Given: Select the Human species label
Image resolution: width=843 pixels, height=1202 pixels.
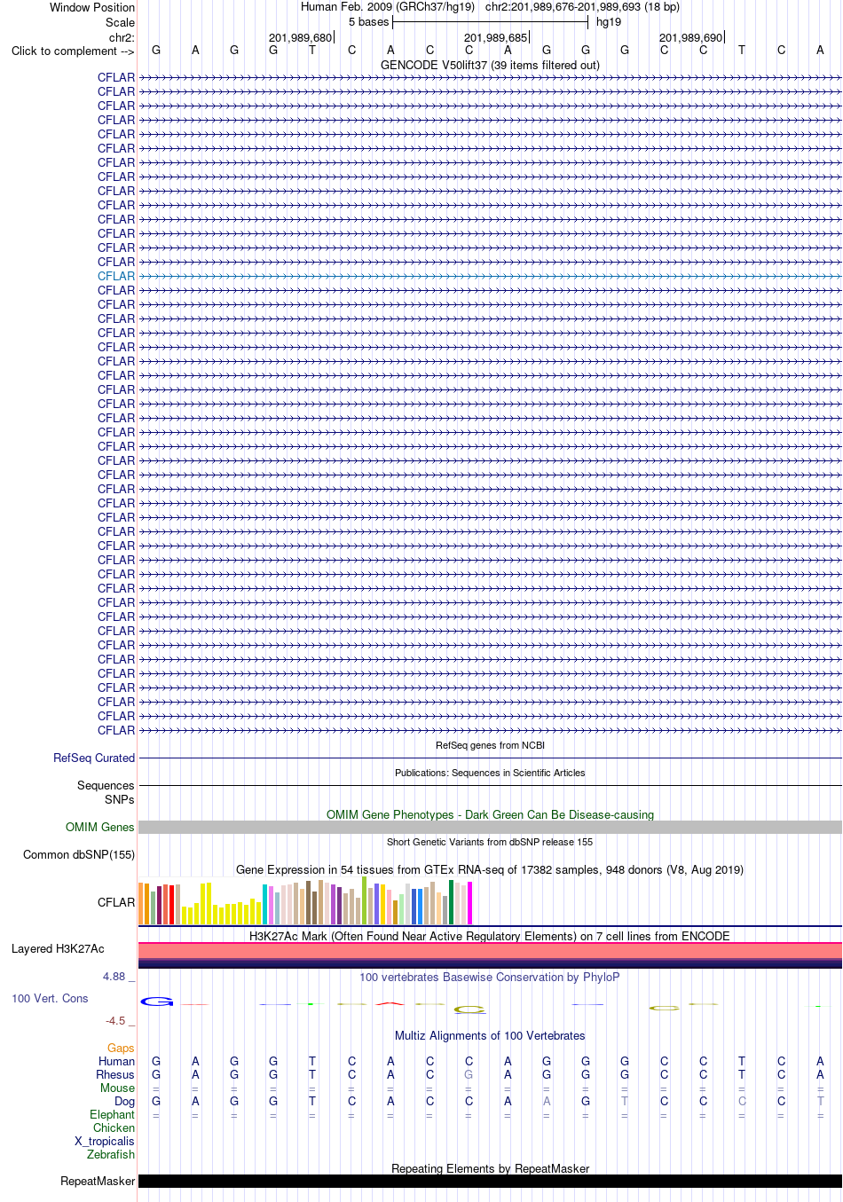Looking at the screenshot, I should point(117,1061).
